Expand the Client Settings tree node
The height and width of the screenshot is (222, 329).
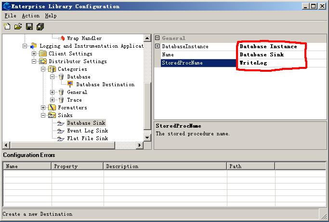[x=34, y=53]
